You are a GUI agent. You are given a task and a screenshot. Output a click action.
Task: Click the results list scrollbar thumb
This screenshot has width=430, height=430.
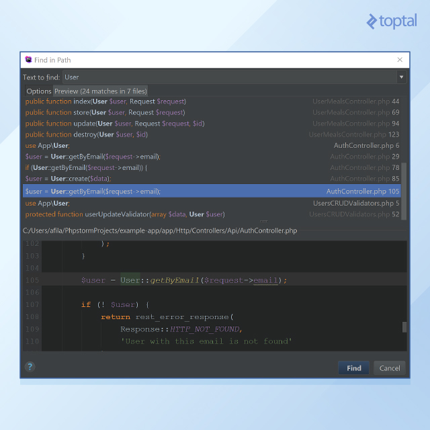coord(404,191)
